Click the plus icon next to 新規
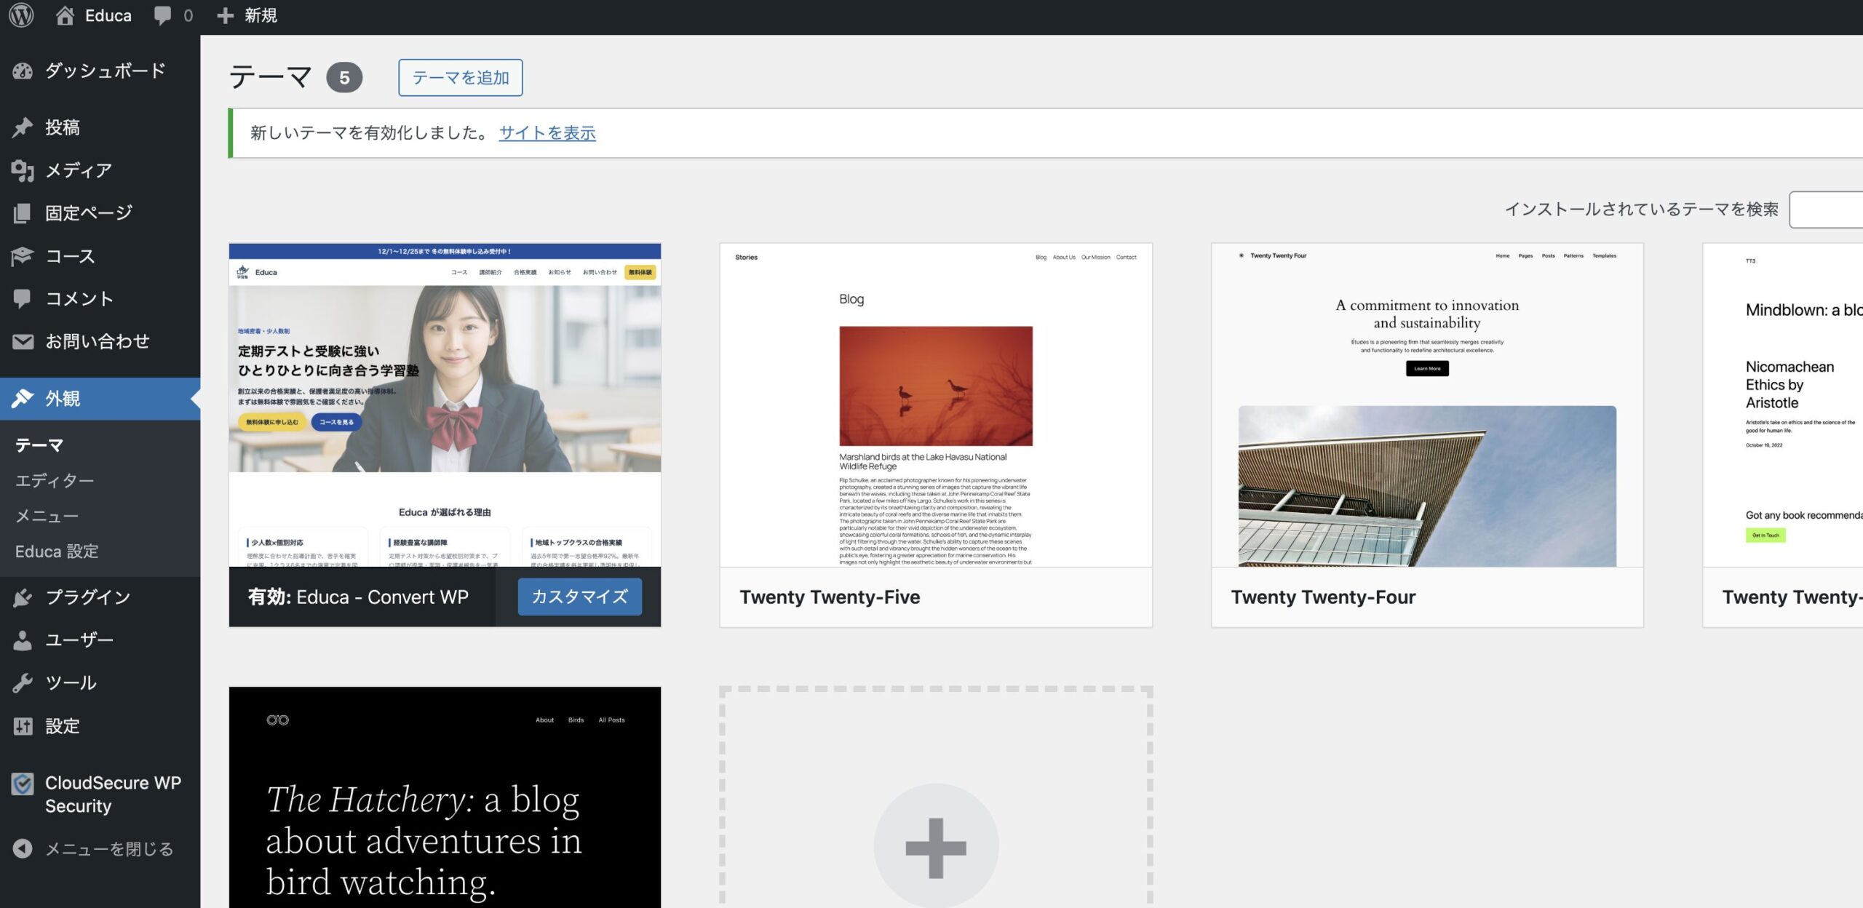The image size is (1863, 908). pyautogui.click(x=226, y=15)
